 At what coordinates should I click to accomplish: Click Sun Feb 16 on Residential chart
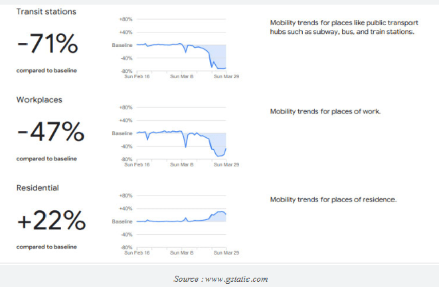point(137,253)
